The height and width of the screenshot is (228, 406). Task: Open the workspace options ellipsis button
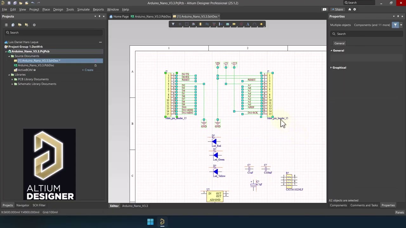(100, 42)
